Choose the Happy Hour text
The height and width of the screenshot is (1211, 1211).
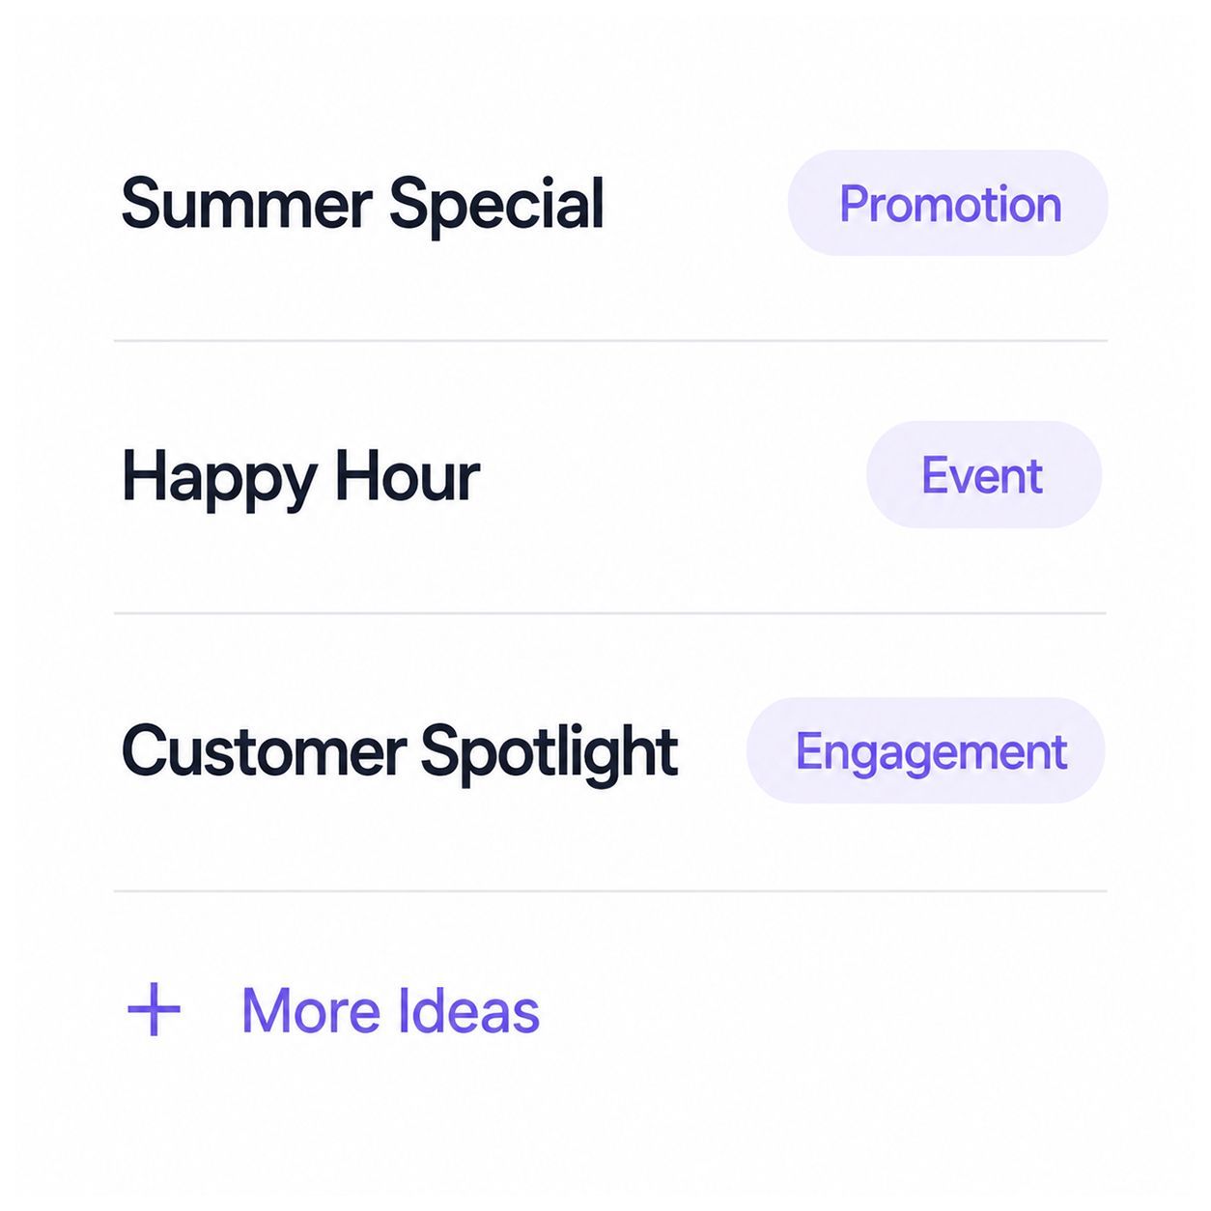tap(300, 477)
